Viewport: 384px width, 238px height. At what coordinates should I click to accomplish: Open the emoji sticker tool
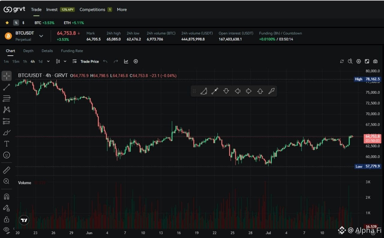tap(7, 155)
